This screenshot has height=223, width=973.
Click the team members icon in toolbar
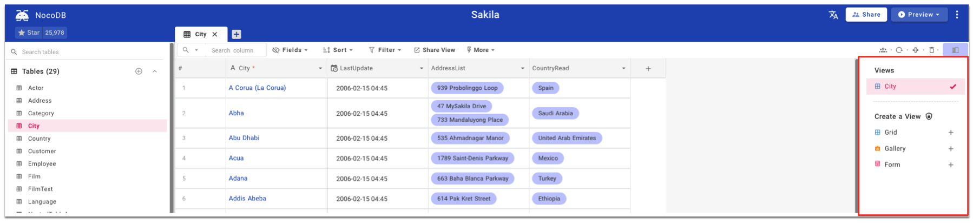pos(883,50)
